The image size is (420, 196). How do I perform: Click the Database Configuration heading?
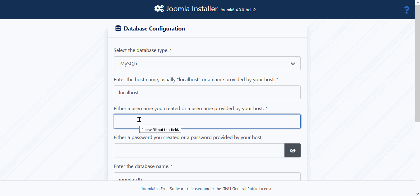[x=154, y=29]
